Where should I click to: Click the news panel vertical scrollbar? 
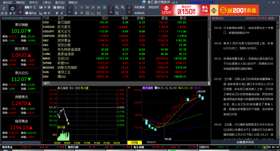278,79
